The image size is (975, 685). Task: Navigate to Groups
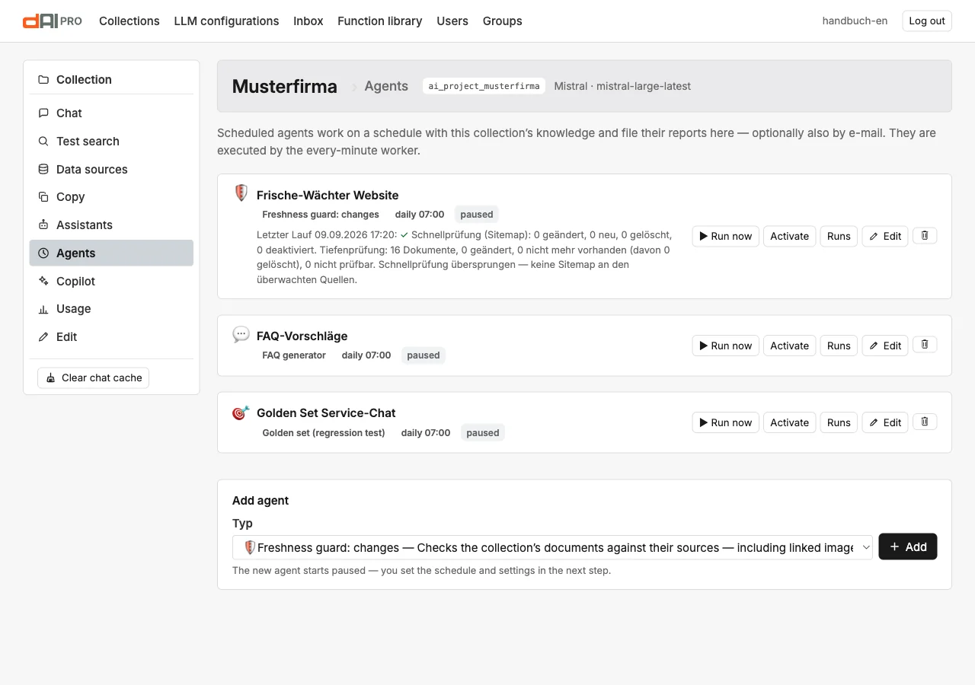coord(503,21)
